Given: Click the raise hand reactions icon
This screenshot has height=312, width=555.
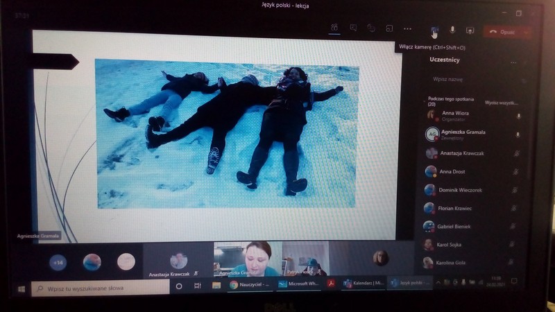Looking at the screenshot, I should tap(371, 28).
